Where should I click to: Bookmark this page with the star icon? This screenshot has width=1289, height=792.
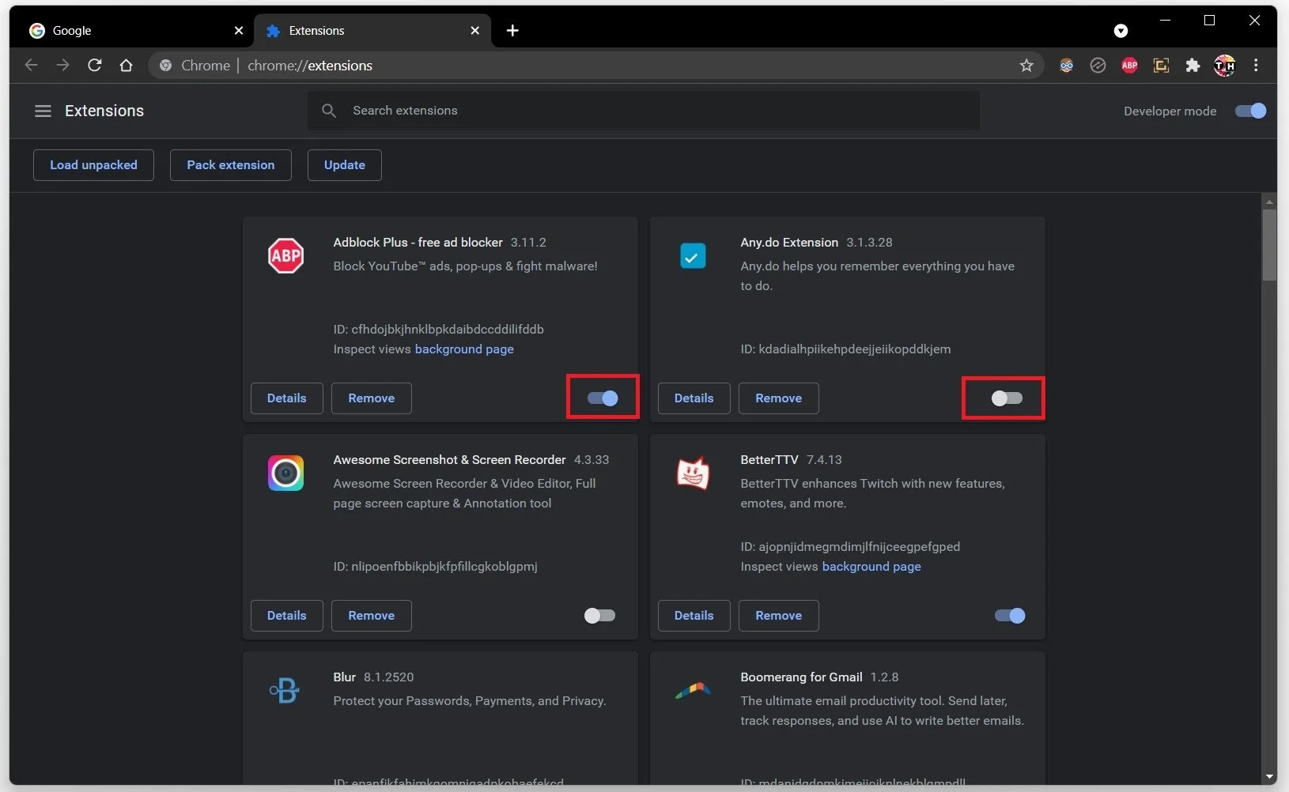tap(1026, 66)
